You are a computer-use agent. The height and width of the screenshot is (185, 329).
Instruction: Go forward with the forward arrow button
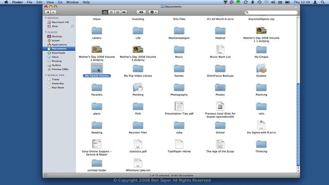click(53, 12)
